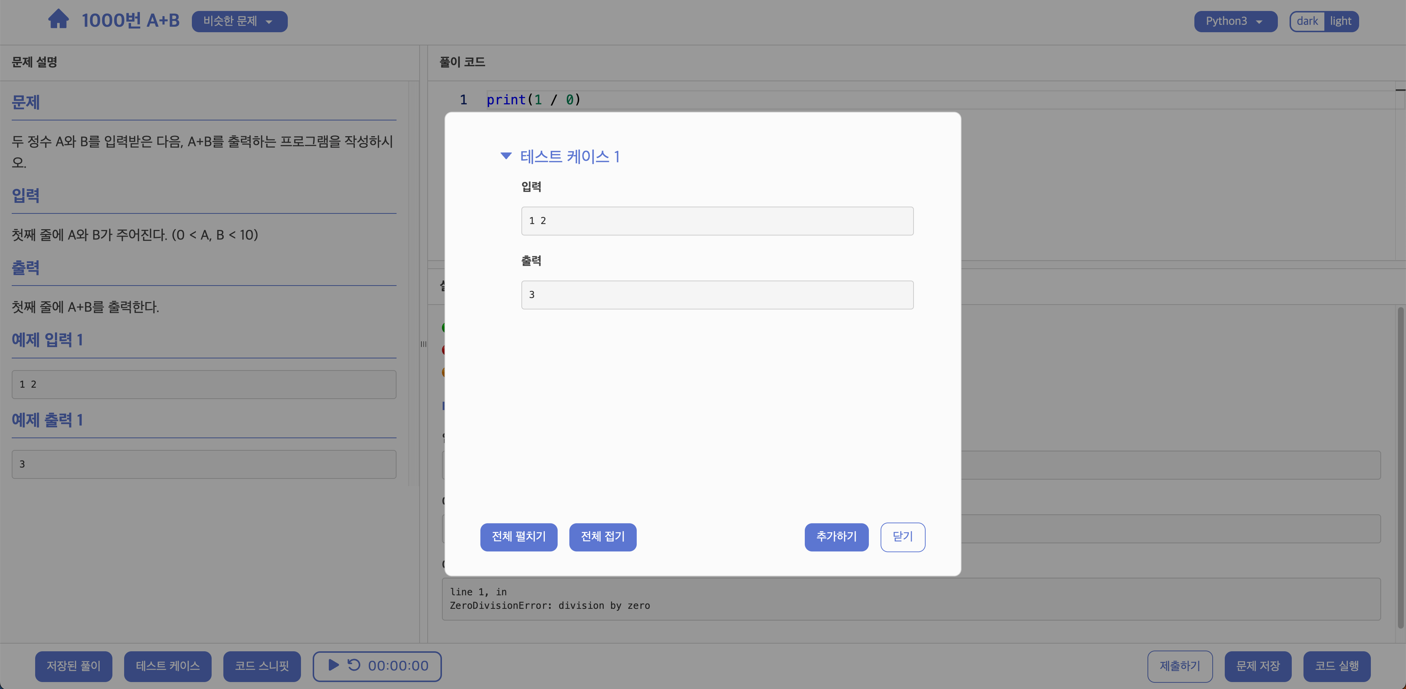The width and height of the screenshot is (1406, 689).
Task: Switch to dark theme
Action: point(1307,21)
